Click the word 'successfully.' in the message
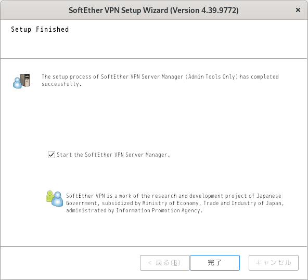 coord(61,84)
